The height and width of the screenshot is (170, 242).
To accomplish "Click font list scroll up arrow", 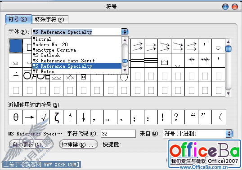I will coord(125,40).
